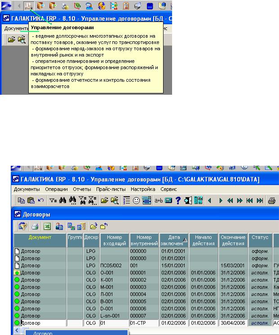Click the gray back arrow in upper launcher bar
Image resolution: width=279 pixels, height=335 pixels.
click(19, 6)
